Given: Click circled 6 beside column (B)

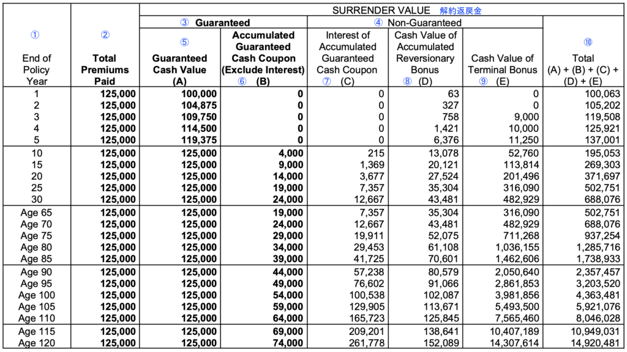Looking at the screenshot, I should [x=242, y=81].
